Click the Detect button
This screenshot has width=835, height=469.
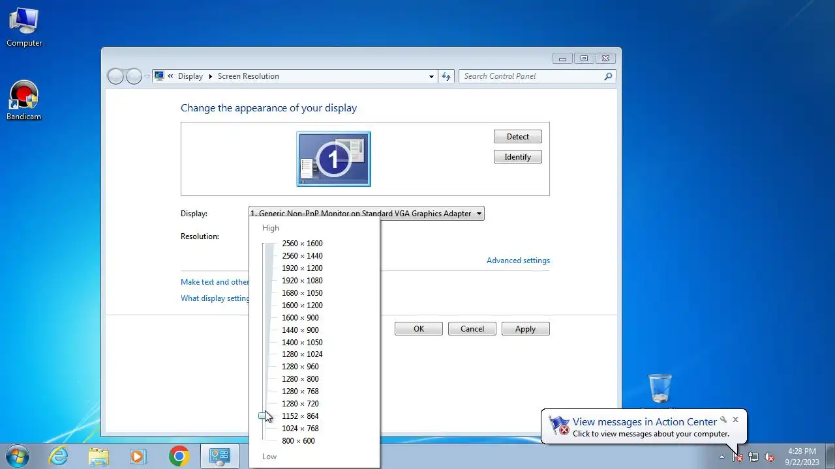(518, 137)
